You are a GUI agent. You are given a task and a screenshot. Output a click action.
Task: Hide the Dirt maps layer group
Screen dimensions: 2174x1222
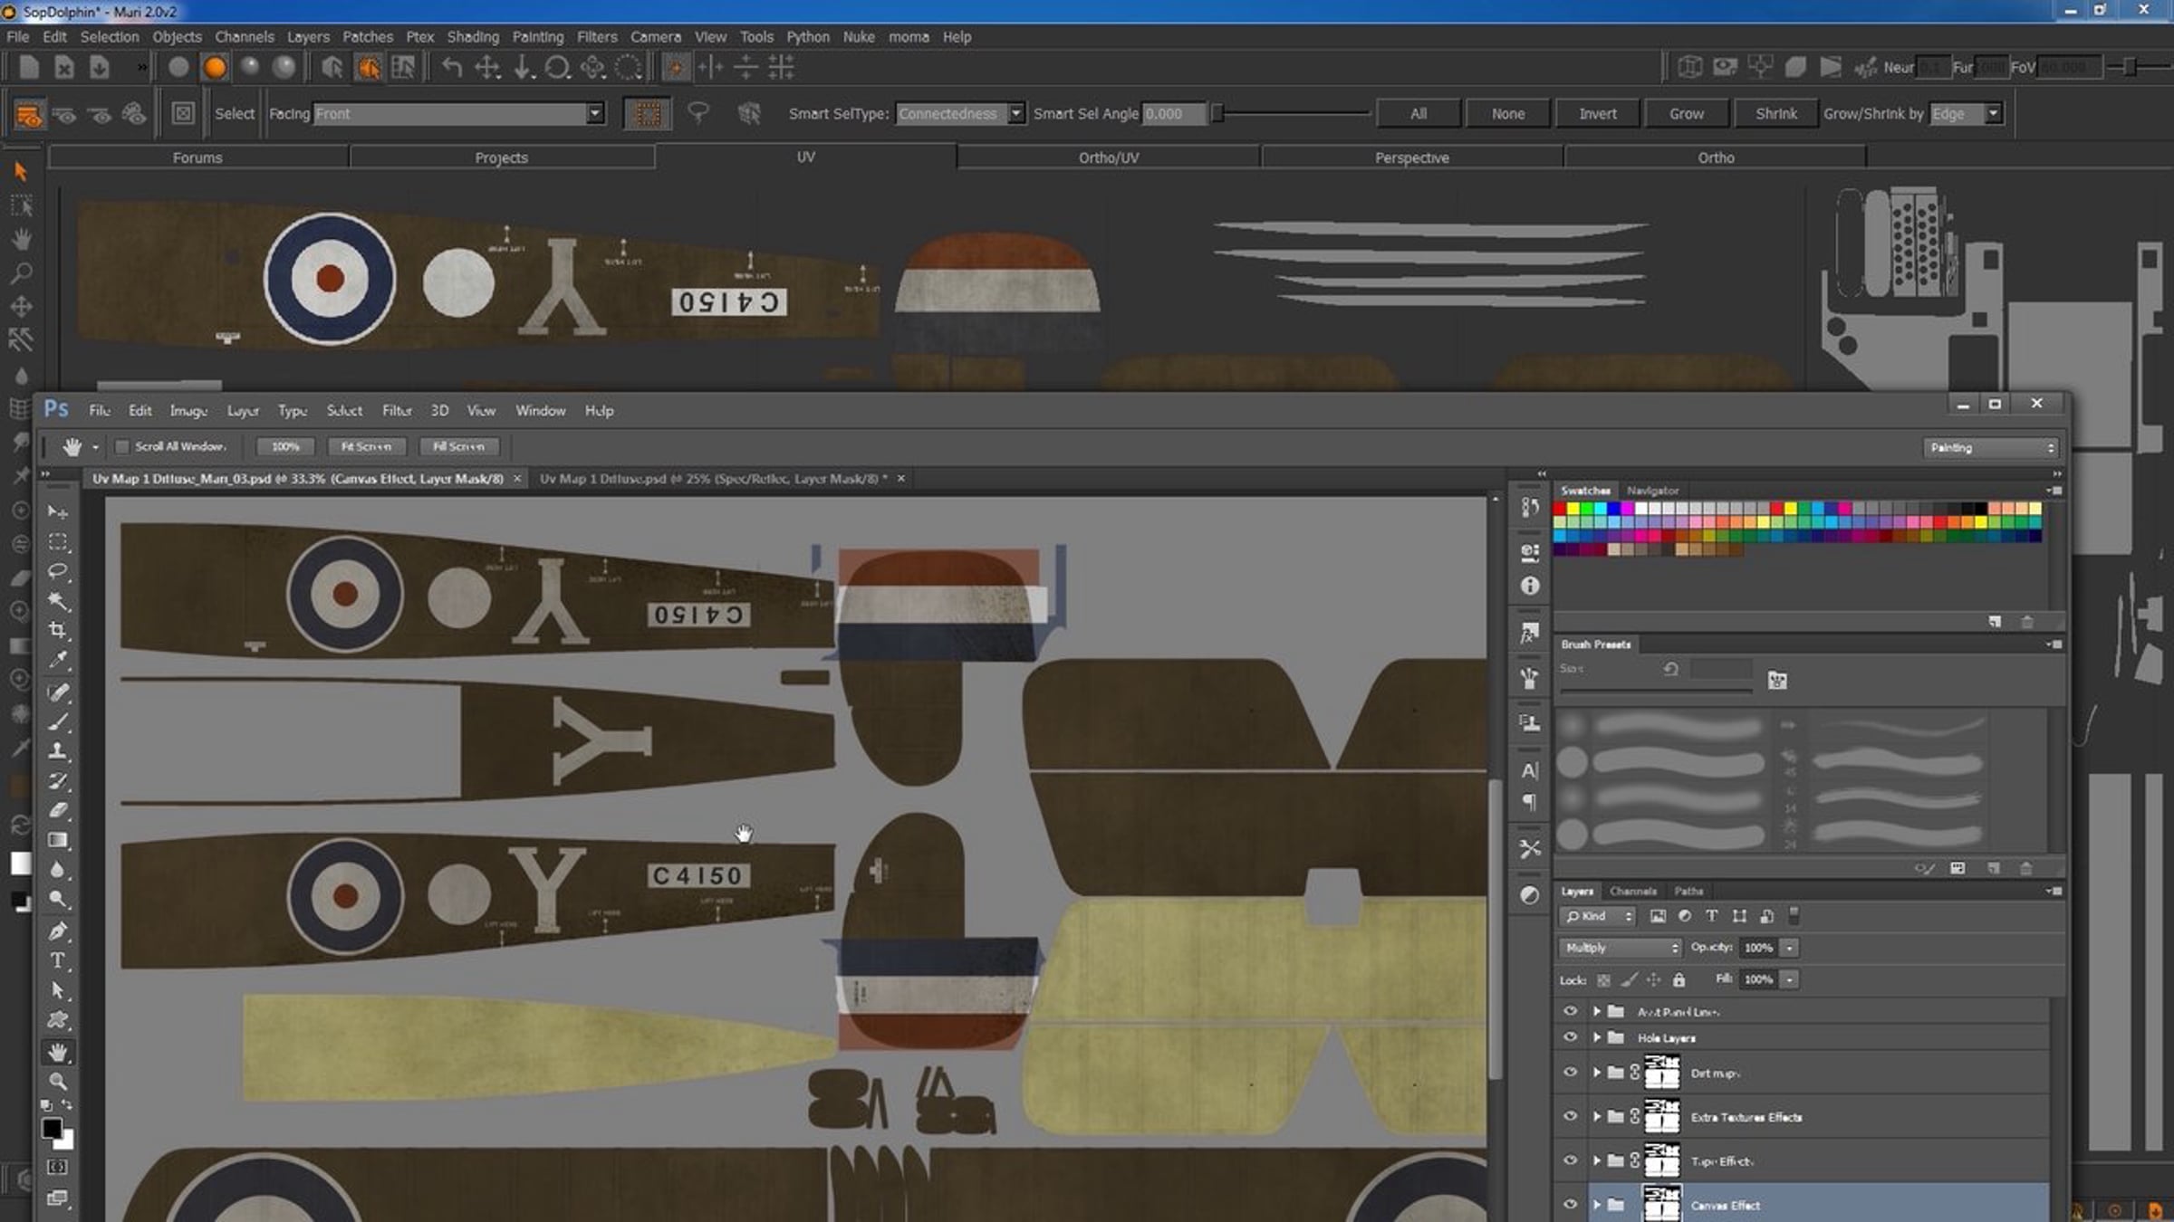point(1571,1073)
